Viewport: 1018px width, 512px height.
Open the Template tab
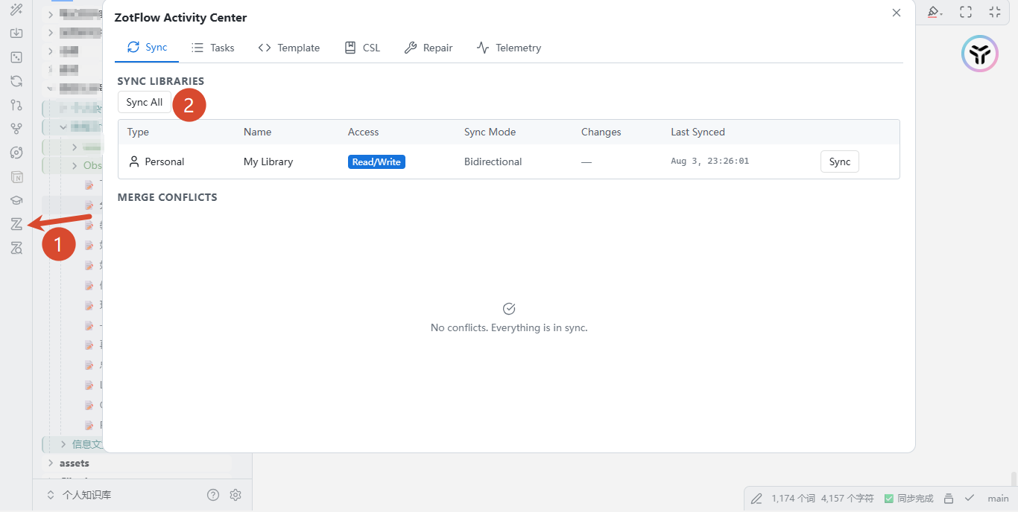click(289, 48)
